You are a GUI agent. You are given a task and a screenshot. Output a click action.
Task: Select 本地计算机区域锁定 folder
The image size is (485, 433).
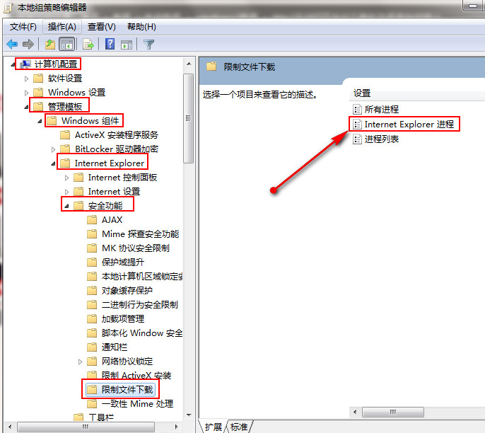point(142,277)
